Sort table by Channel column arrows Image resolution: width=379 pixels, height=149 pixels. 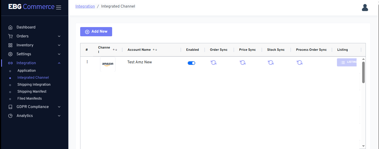click(x=115, y=50)
